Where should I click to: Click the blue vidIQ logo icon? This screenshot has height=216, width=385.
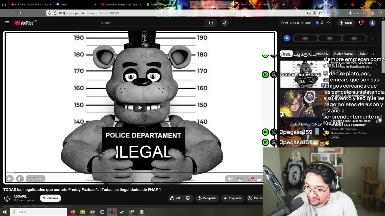pos(287,38)
